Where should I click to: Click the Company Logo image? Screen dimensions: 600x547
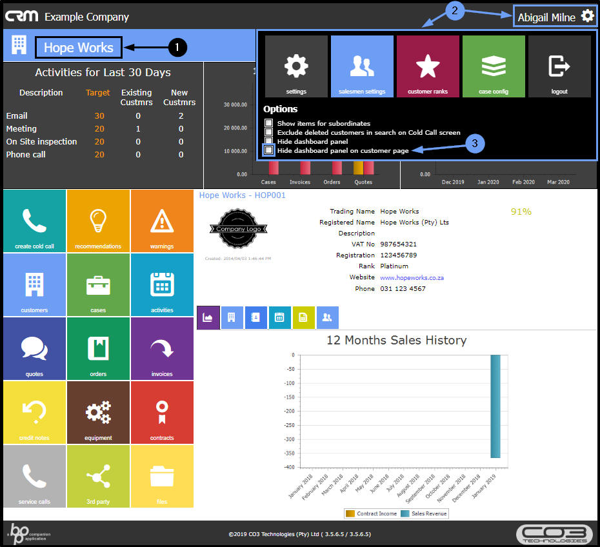(239, 228)
